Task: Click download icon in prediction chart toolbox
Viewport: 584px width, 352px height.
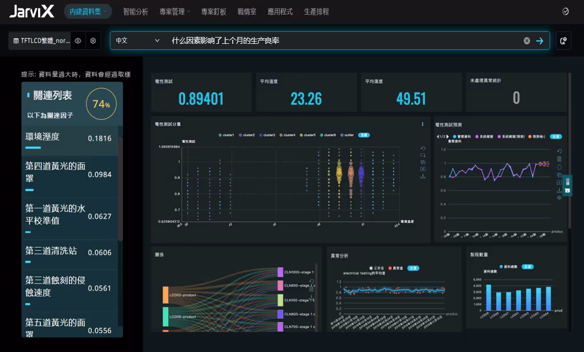Action: tap(559, 190)
